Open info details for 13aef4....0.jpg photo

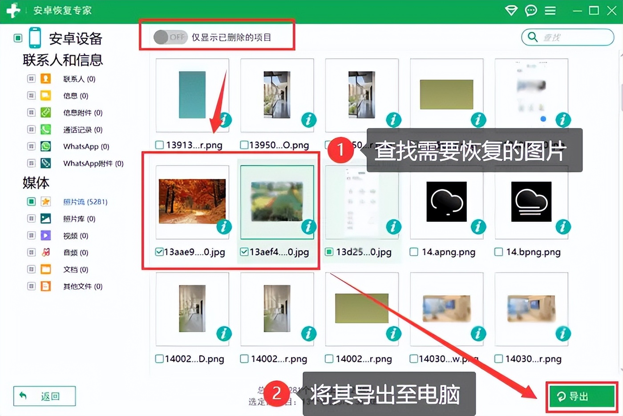coord(308,227)
